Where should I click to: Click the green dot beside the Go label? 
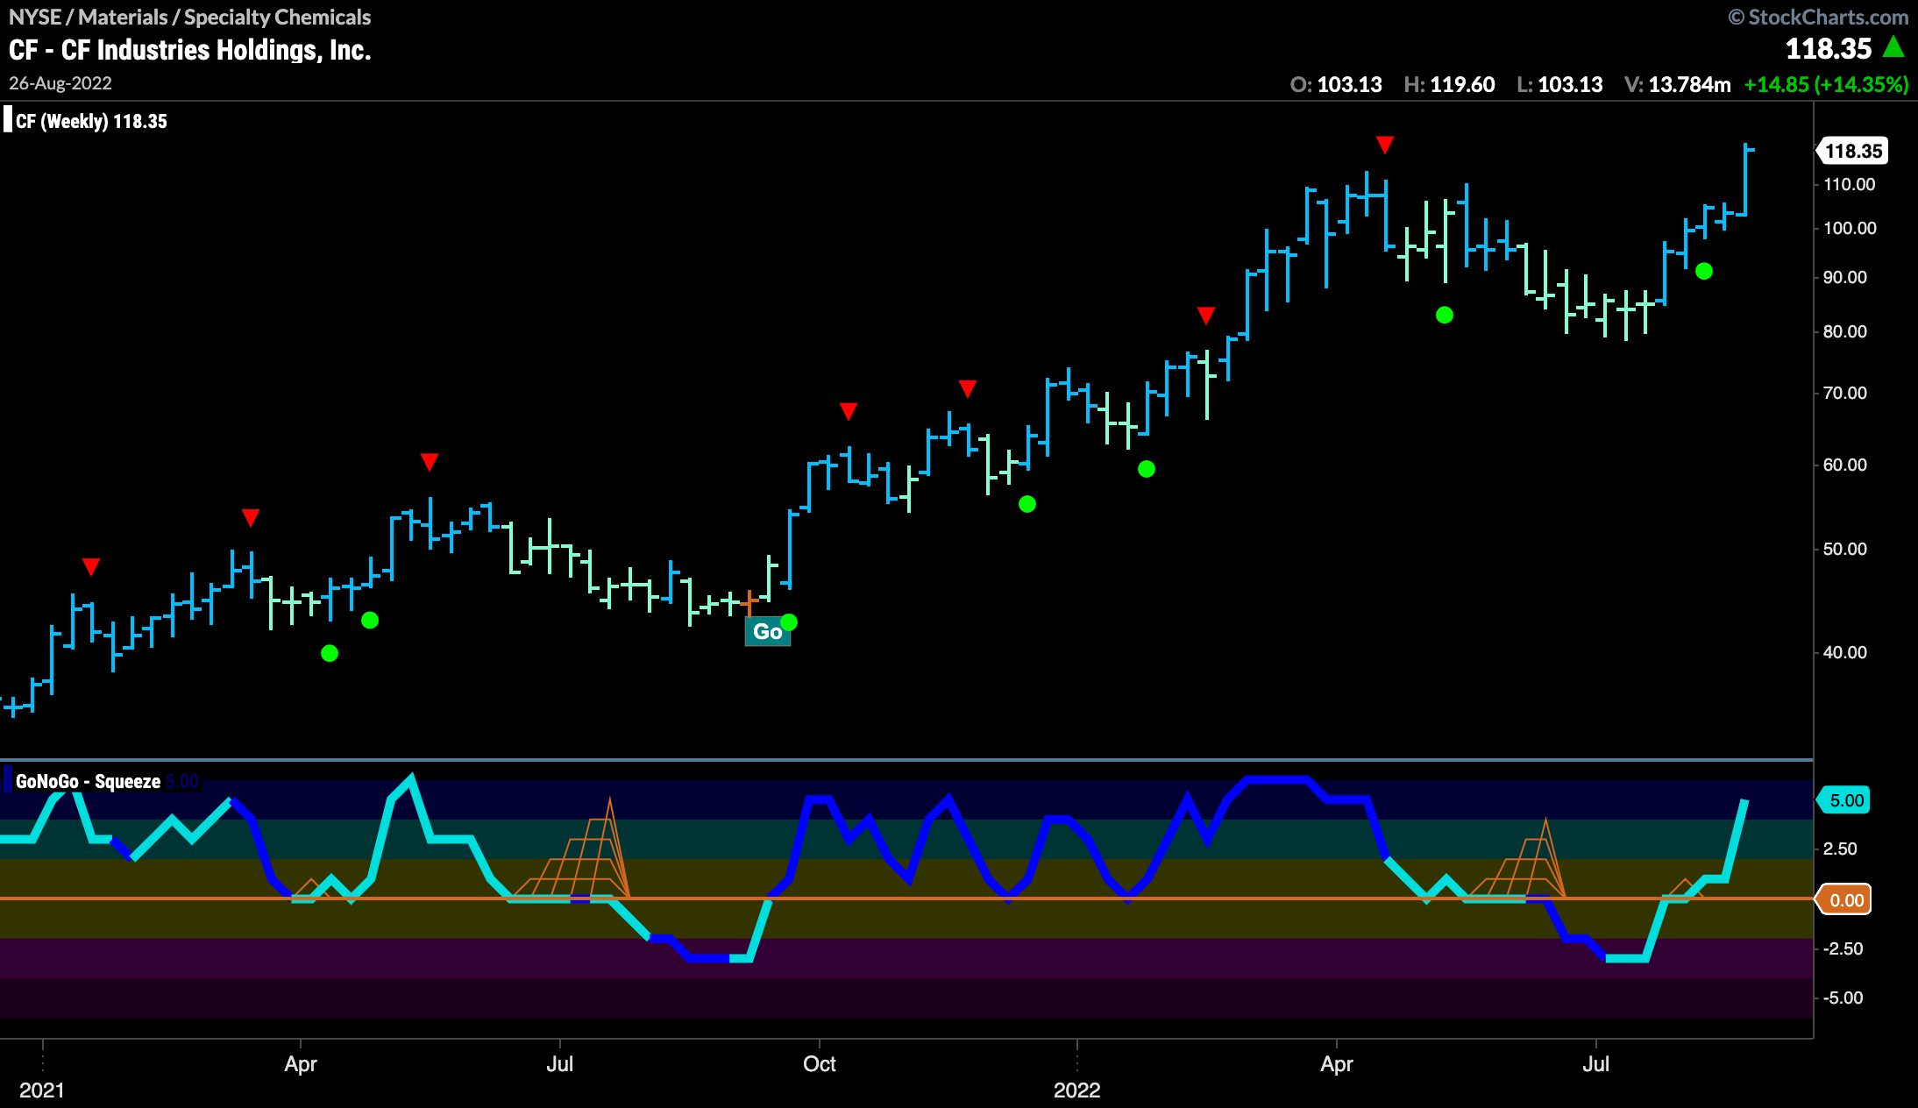point(789,622)
